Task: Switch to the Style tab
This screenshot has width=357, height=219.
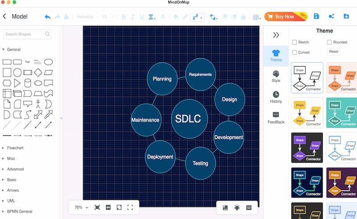Action: [276, 76]
